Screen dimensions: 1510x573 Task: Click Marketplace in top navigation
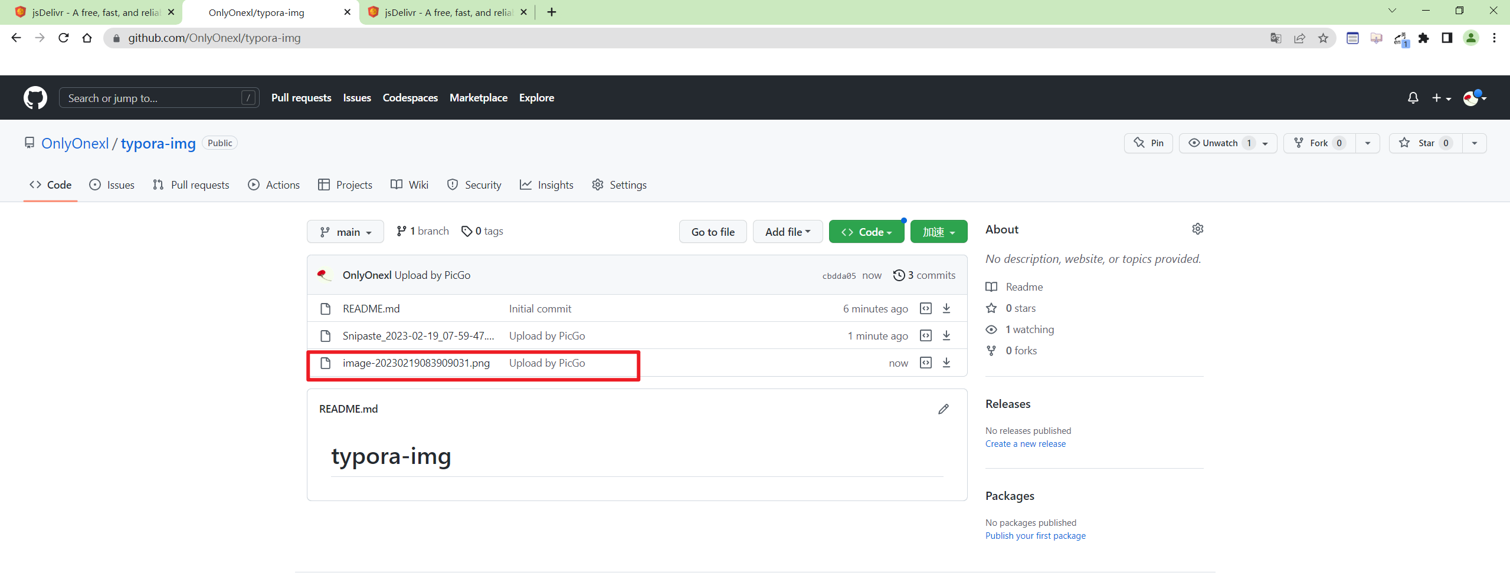(478, 98)
